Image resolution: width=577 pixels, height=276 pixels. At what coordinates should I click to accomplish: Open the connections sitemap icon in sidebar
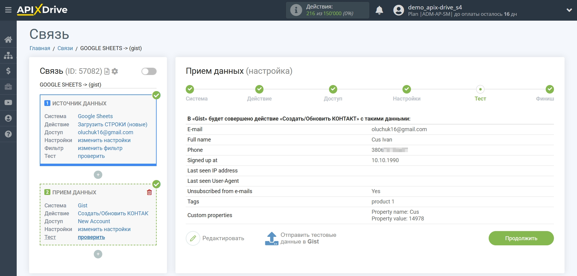pyautogui.click(x=8, y=55)
